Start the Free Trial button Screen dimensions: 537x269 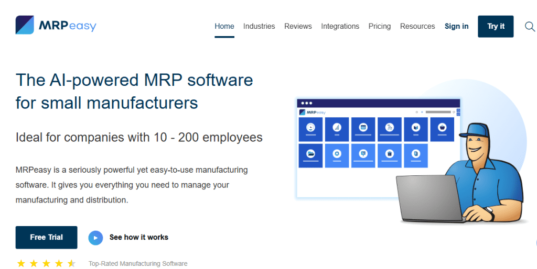[x=46, y=237]
